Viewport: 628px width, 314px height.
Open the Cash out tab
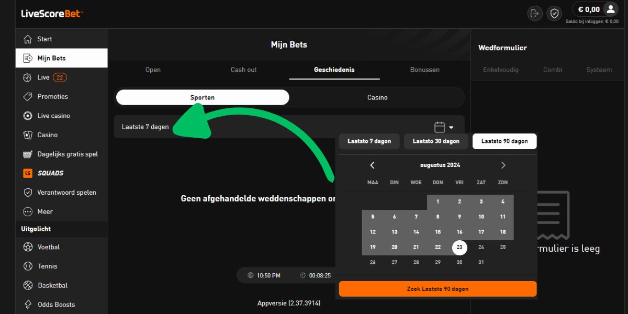pos(244,70)
